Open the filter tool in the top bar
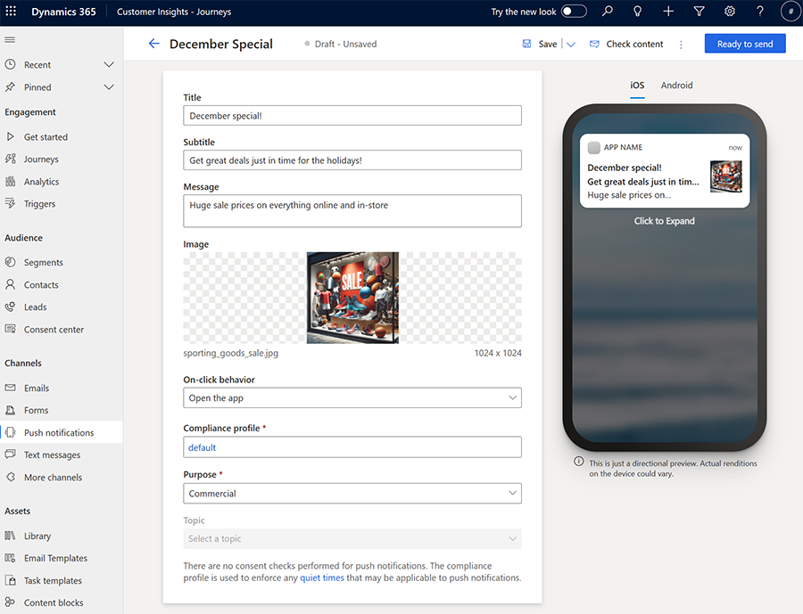803x614 pixels. point(701,12)
